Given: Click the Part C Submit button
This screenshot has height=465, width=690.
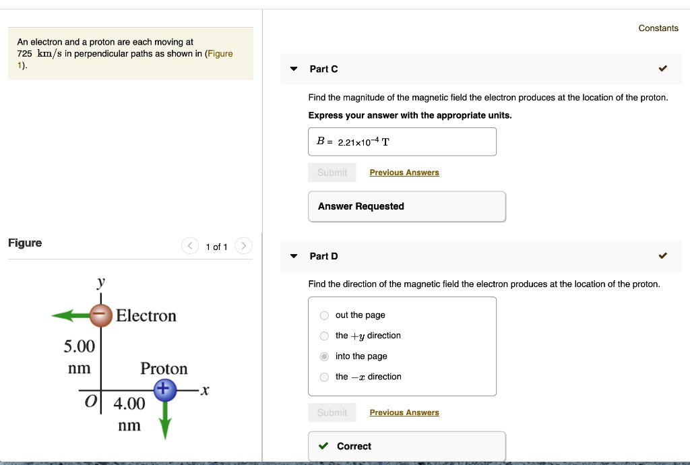Looking at the screenshot, I should pyautogui.click(x=332, y=173).
